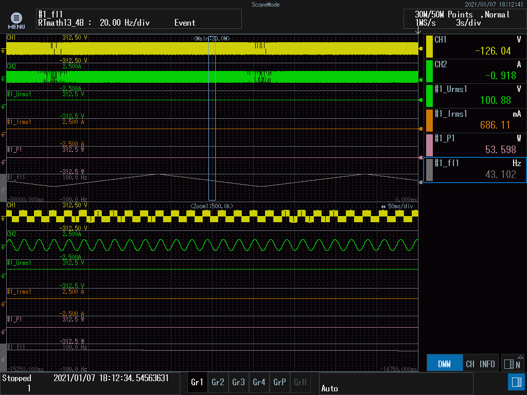Click the CH1 ground level marker on main waveform
Screen dimensions: 527x395
click(x=4, y=50)
